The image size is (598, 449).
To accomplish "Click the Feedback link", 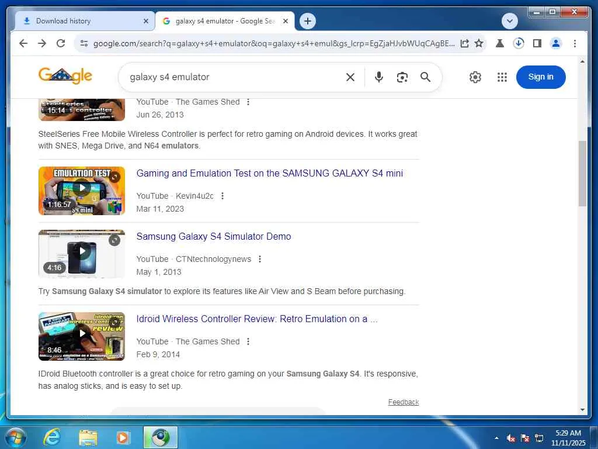I will pos(404,402).
